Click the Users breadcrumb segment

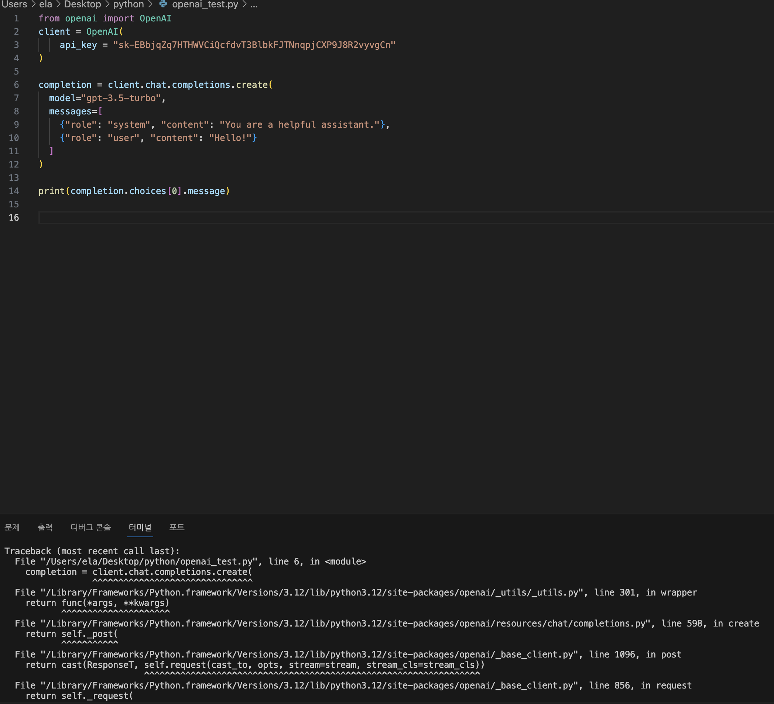tap(14, 4)
